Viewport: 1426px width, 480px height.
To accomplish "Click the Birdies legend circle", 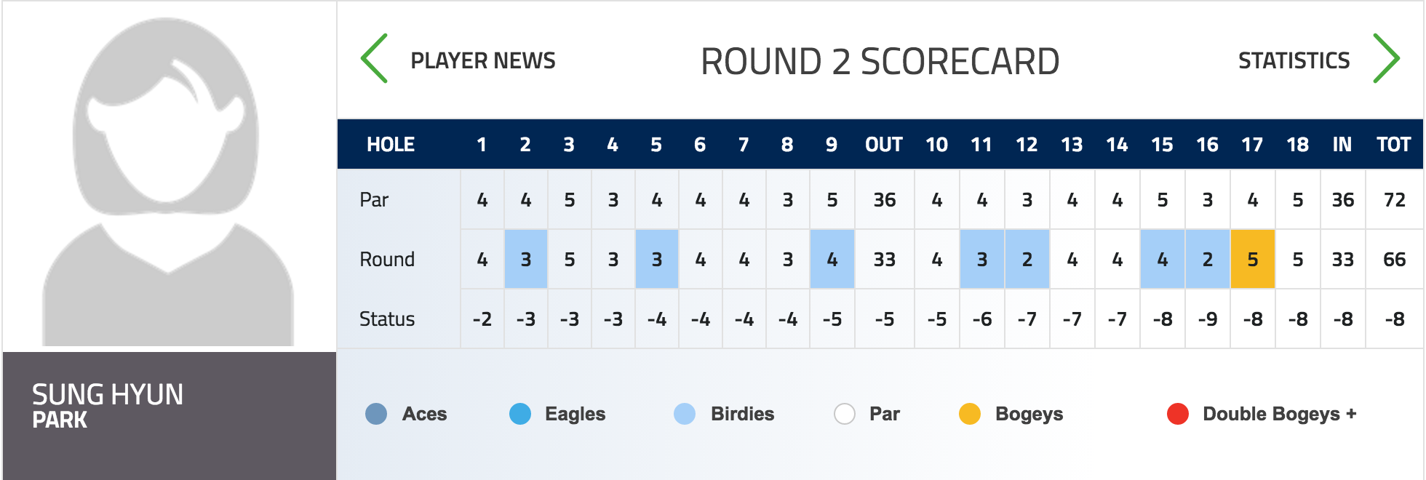I will (685, 414).
